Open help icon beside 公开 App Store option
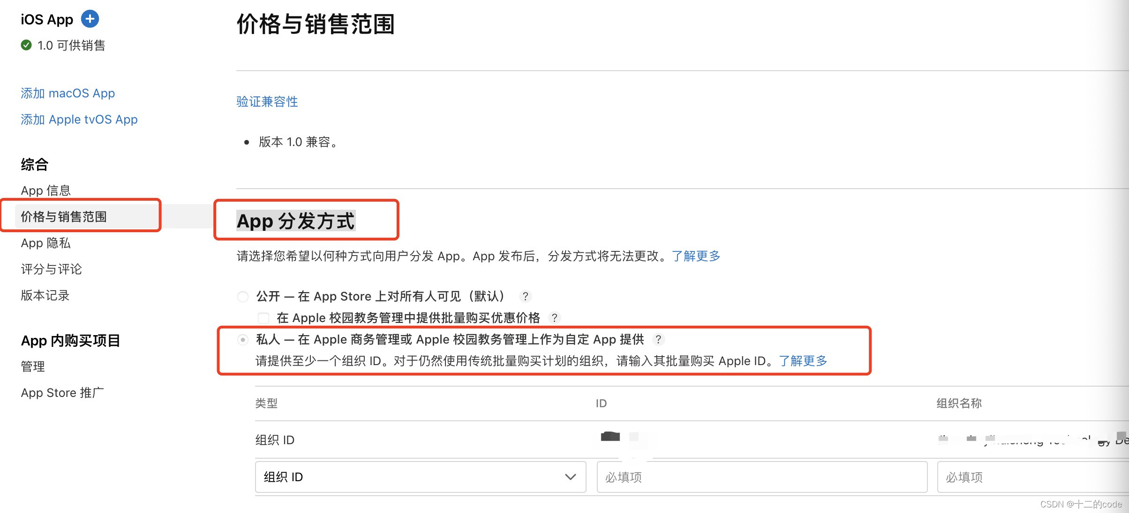The width and height of the screenshot is (1129, 513). tap(525, 296)
